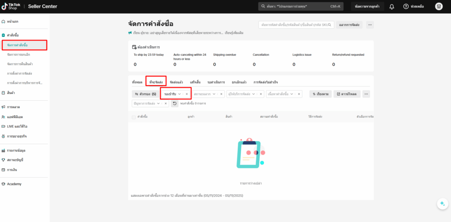The width and height of the screenshot is (451, 222).
Task: Open Academy from the sidebar
Action: (14, 184)
